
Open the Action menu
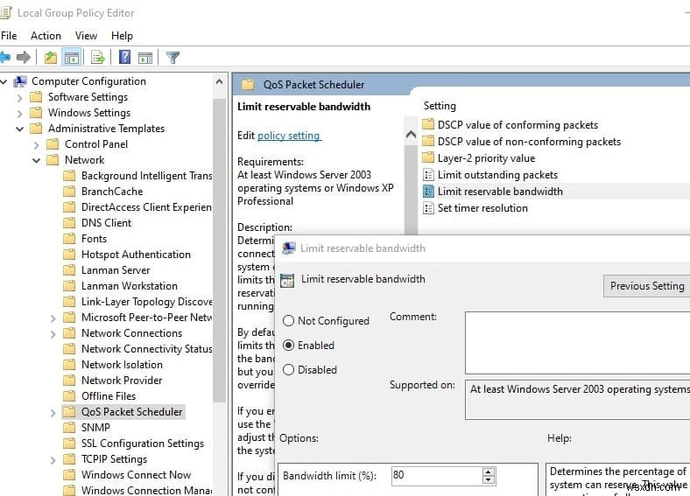click(x=46, y=36)
